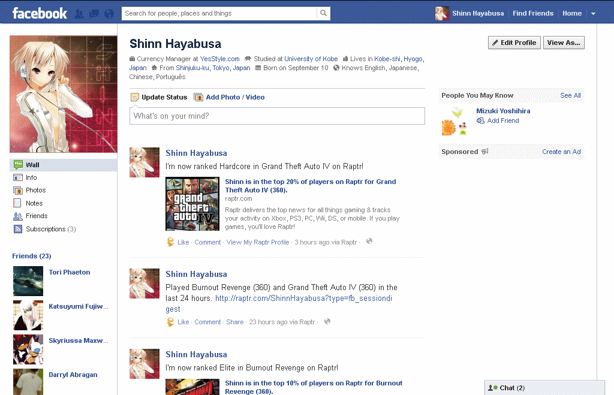Open the YesStyle.com workplace link
Viewport: 614px width, 395px height.
219,59
